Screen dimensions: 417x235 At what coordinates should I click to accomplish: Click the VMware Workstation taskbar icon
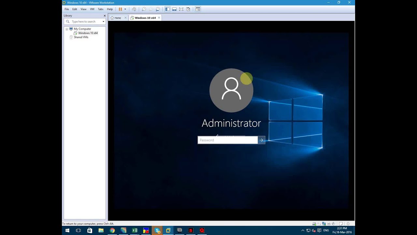pos(168,230)
